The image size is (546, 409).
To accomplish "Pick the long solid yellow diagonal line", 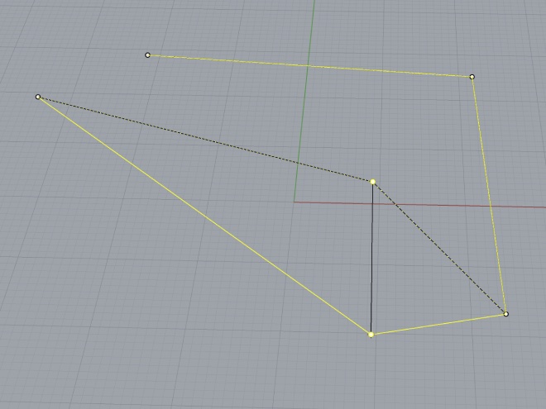I will click(205, 216).
